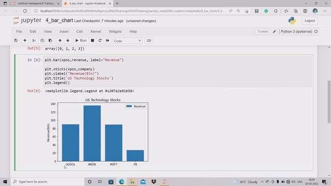This screenshot has height=186, width=331.
Task: Rename notebook via 4_bar_chart title
Action: click(59, 21)
